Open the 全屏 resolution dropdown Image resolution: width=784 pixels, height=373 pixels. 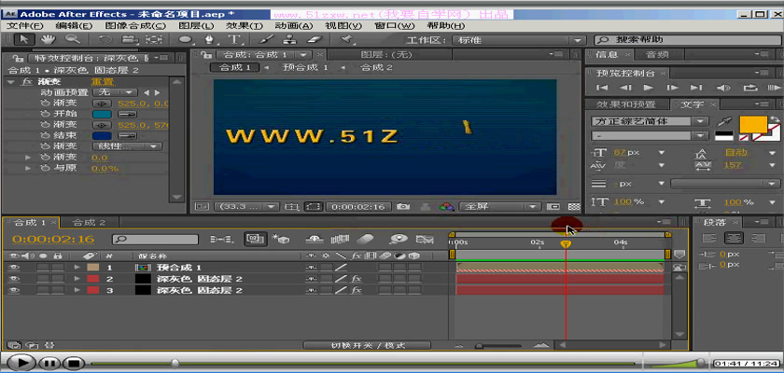(x=500, y=206)
